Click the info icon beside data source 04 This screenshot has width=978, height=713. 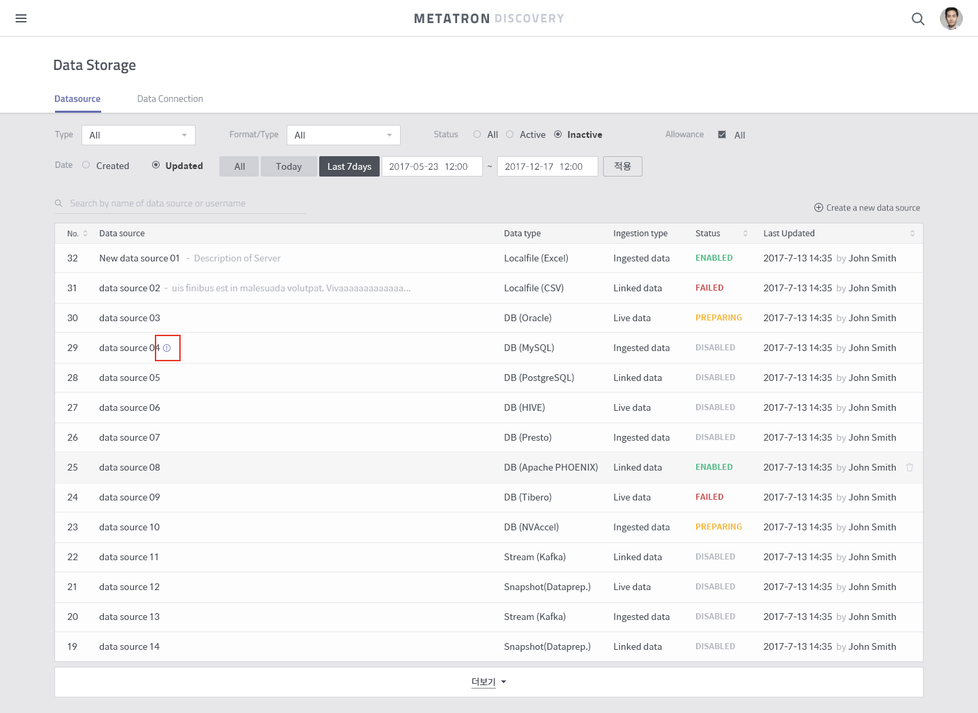pos(167,348)
